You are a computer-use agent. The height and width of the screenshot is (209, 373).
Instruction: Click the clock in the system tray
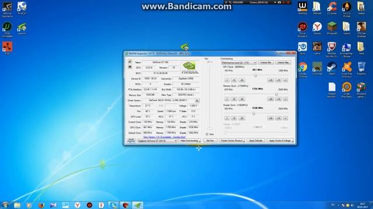click(x=363, y=205)
